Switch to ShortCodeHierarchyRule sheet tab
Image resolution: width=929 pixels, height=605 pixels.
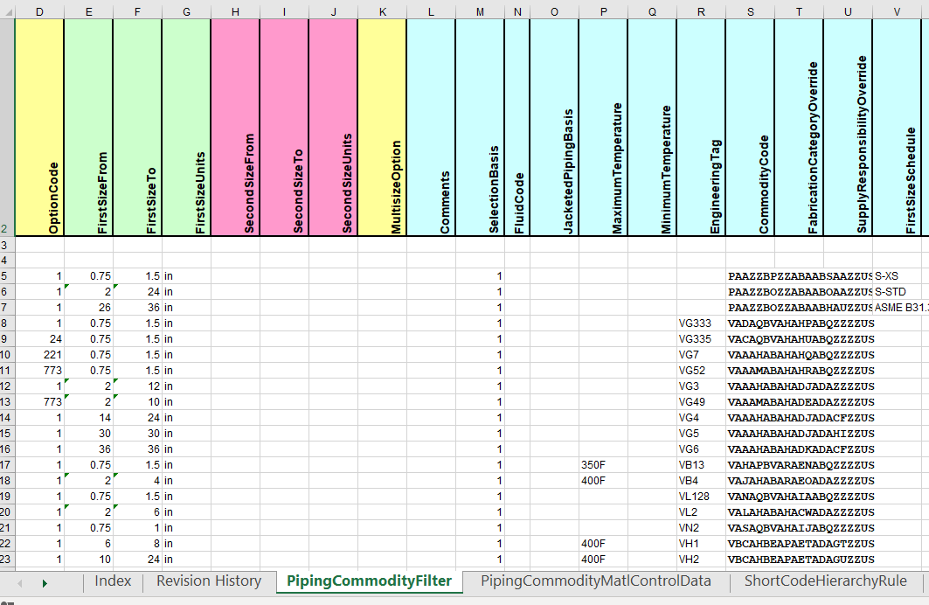[x=825, y=581]
